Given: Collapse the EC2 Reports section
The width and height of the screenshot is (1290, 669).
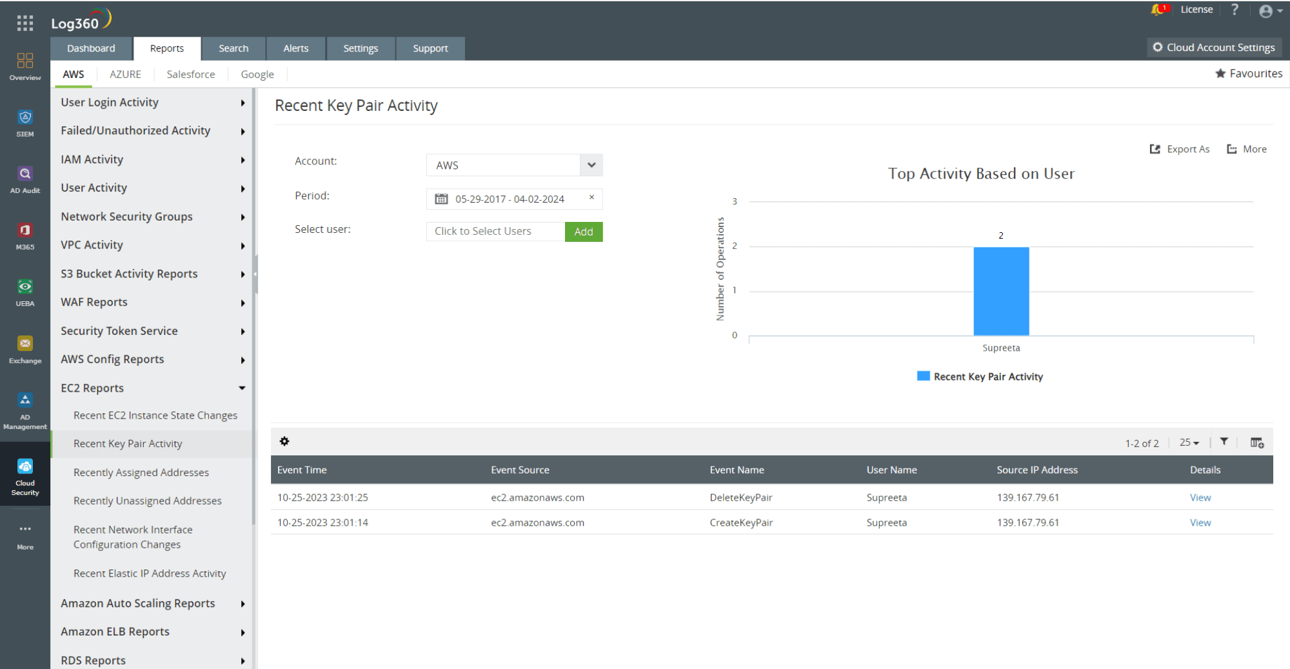Looking at the screenshot, I should point(242,388).
